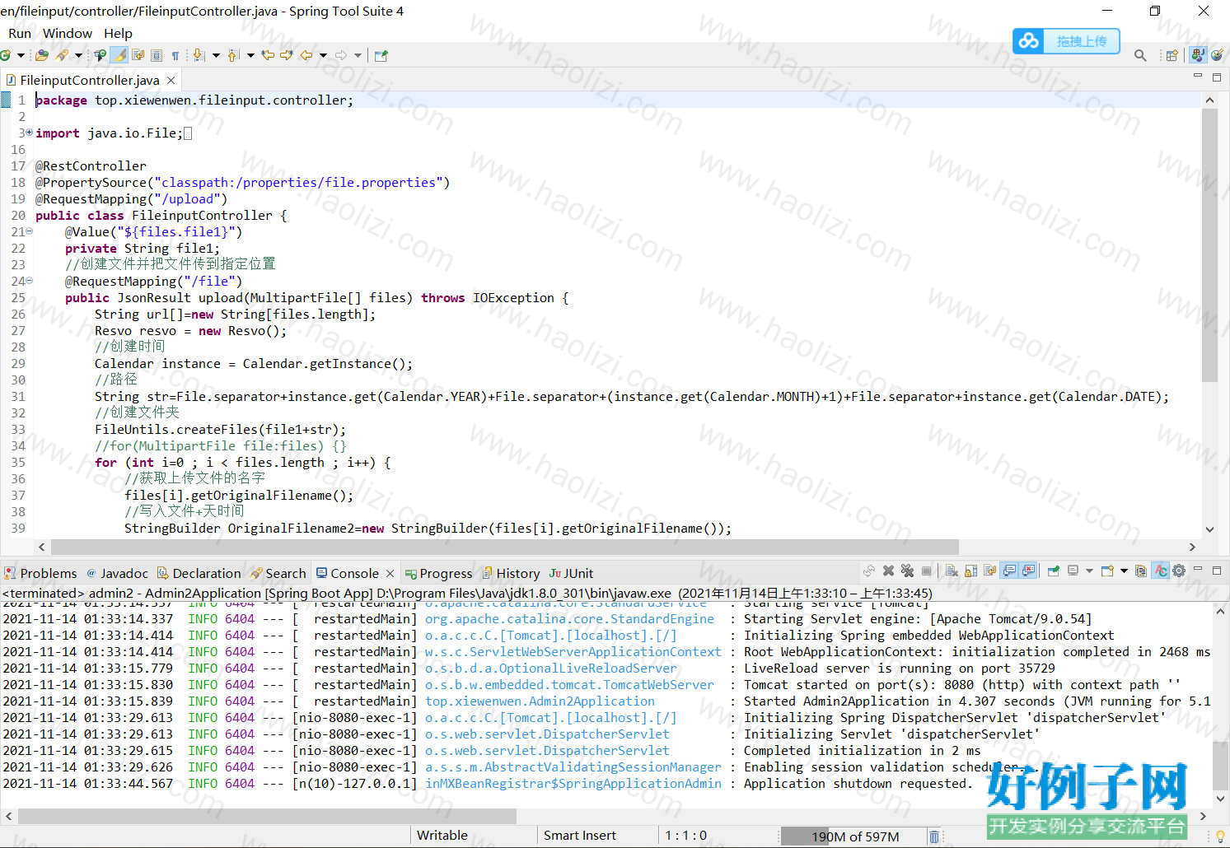The width and height of the screenshot is (1230, 848).
Task: Toggle Mark Occurrences highlighter
Action: [x=119, y=55]
